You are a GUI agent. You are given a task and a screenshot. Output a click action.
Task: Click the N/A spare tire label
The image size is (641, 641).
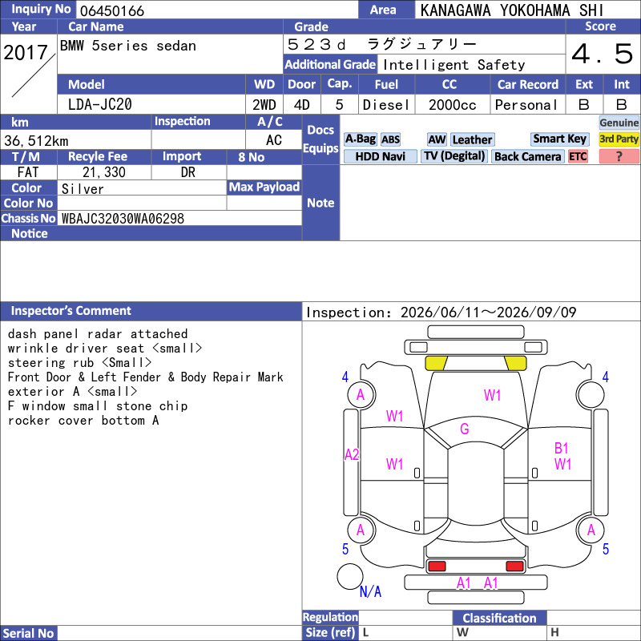click(x=370, y=591)
